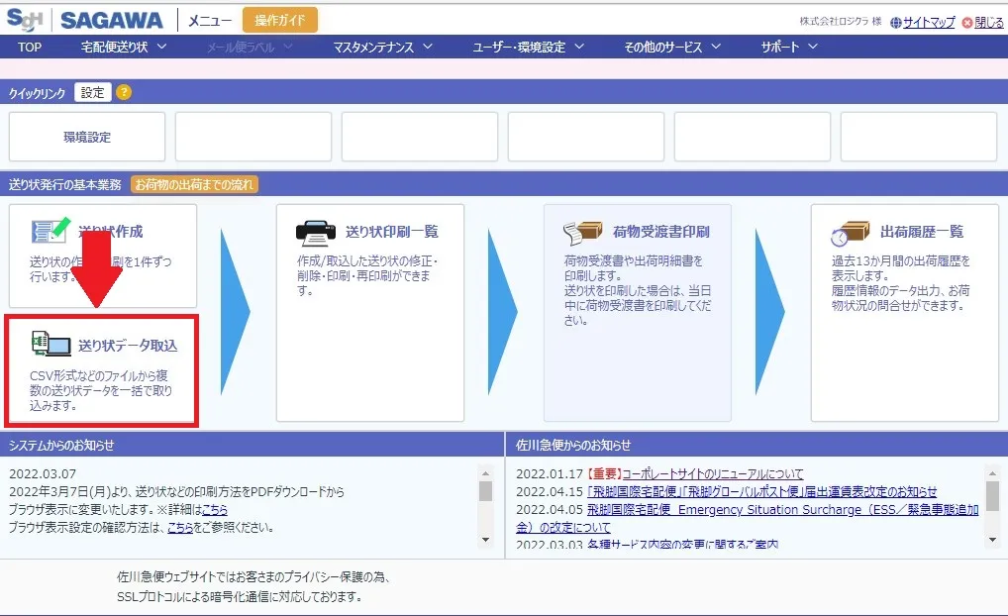
Task: Open 送り状データ取込 title
Action: pos(128,346)
